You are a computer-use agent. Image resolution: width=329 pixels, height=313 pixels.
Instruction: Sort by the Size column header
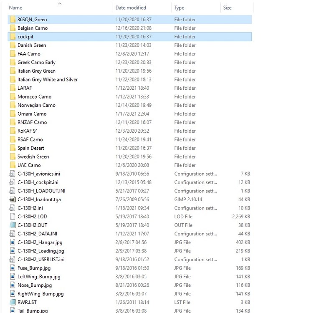coord(228,8)
